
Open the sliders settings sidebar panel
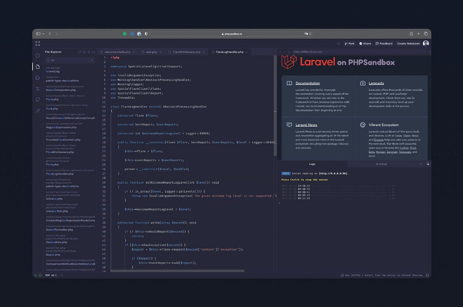(38, 89)
